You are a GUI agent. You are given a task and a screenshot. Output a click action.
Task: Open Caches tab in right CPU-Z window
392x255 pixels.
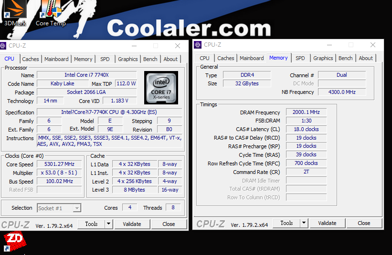click(226, 58)
